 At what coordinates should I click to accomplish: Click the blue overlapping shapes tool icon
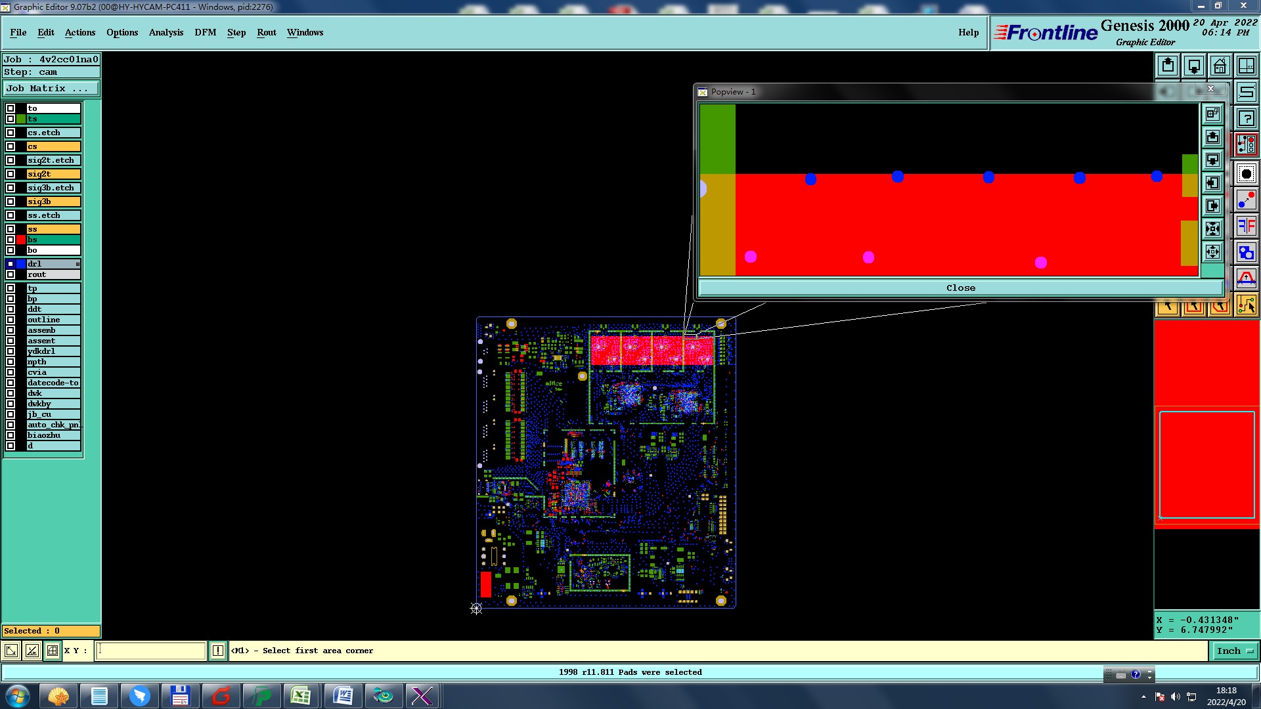(x=1246, y=252)
